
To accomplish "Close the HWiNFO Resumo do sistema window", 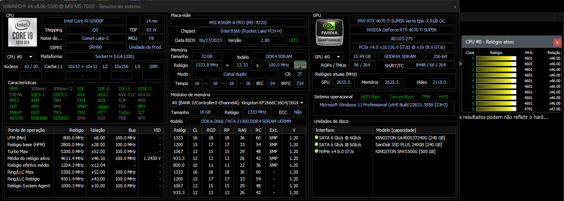I will tap(455, 7).
